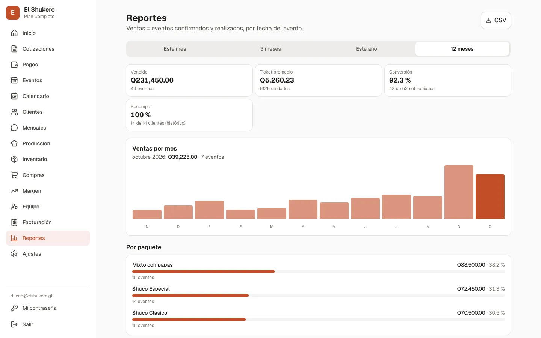This screenshot has height=338, width=541.
Task: Click the Vendido Q231,450.00 card
Action: pyautogui.click(x=189, y=80)
